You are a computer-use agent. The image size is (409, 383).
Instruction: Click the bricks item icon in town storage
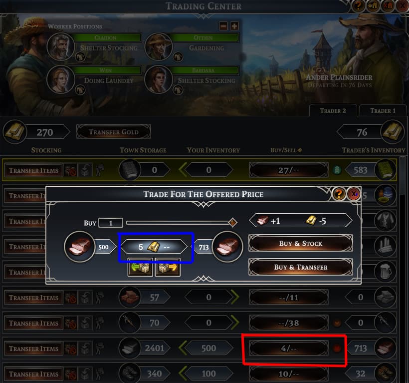click(129, 297)
